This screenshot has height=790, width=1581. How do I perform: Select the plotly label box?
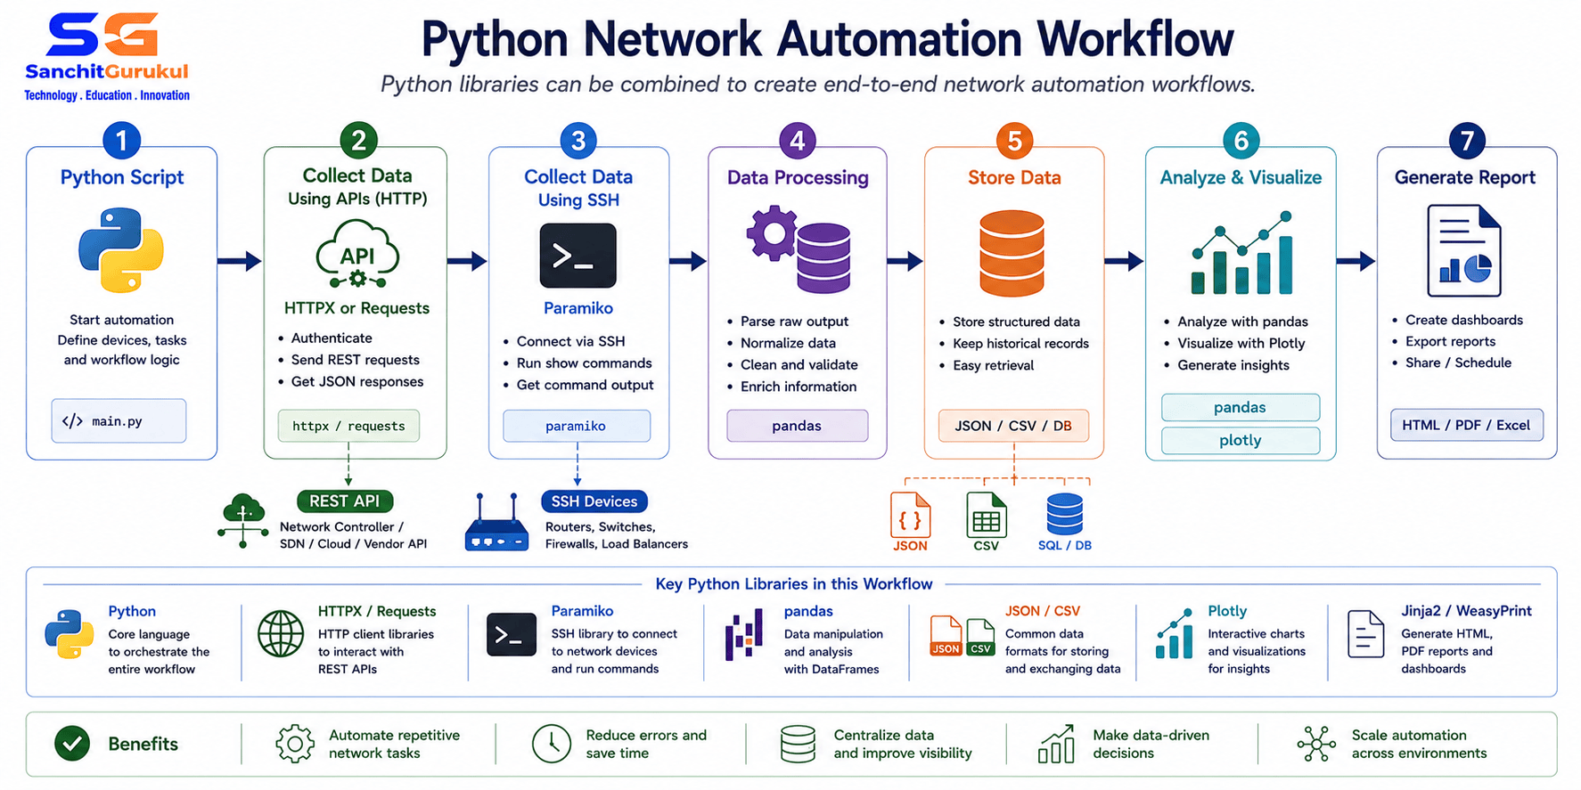coord(1240,440)
